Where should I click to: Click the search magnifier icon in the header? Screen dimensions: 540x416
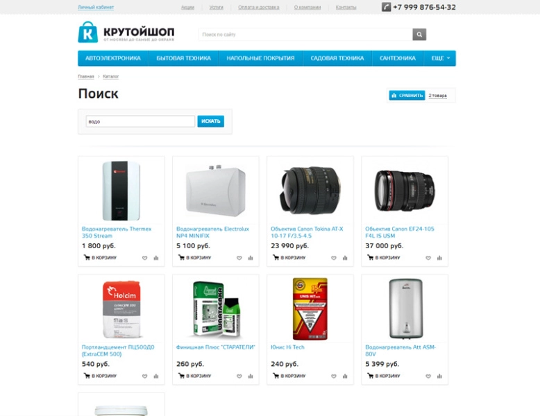click(419, 35)
